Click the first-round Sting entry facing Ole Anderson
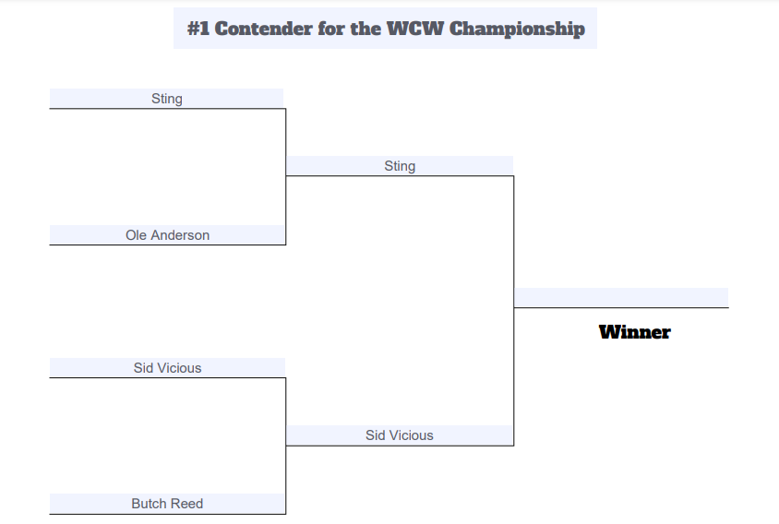Viewport: 779px width, 524px height. point(166,99)
